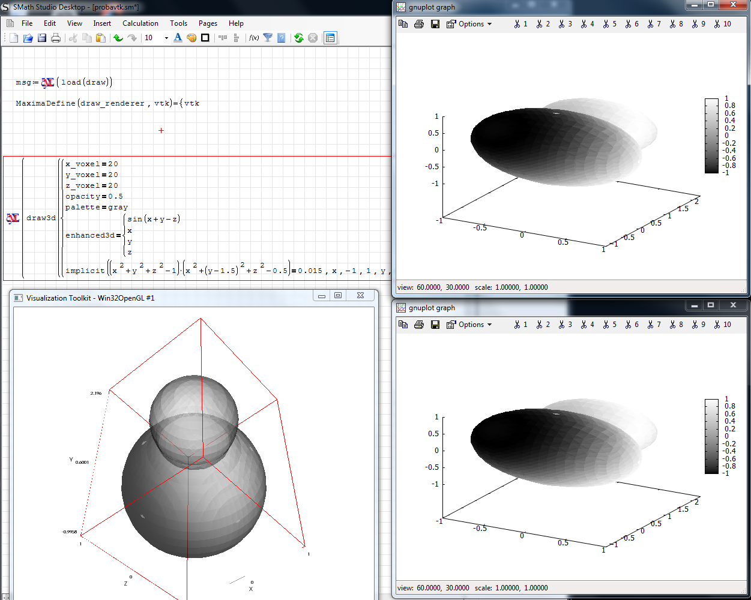Expand Options dropdown in top gnuplot window
The width and height of the screenshot is (751, 600).
pyautogui.click(x=470, y=24)
